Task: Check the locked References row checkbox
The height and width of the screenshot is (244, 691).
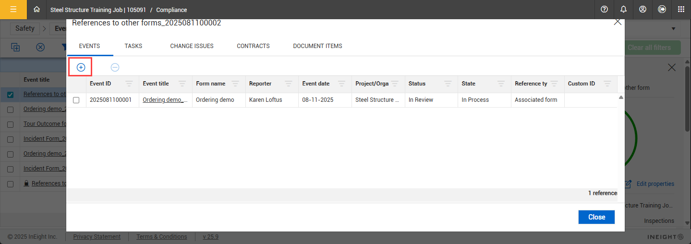Action: (10, 184)
